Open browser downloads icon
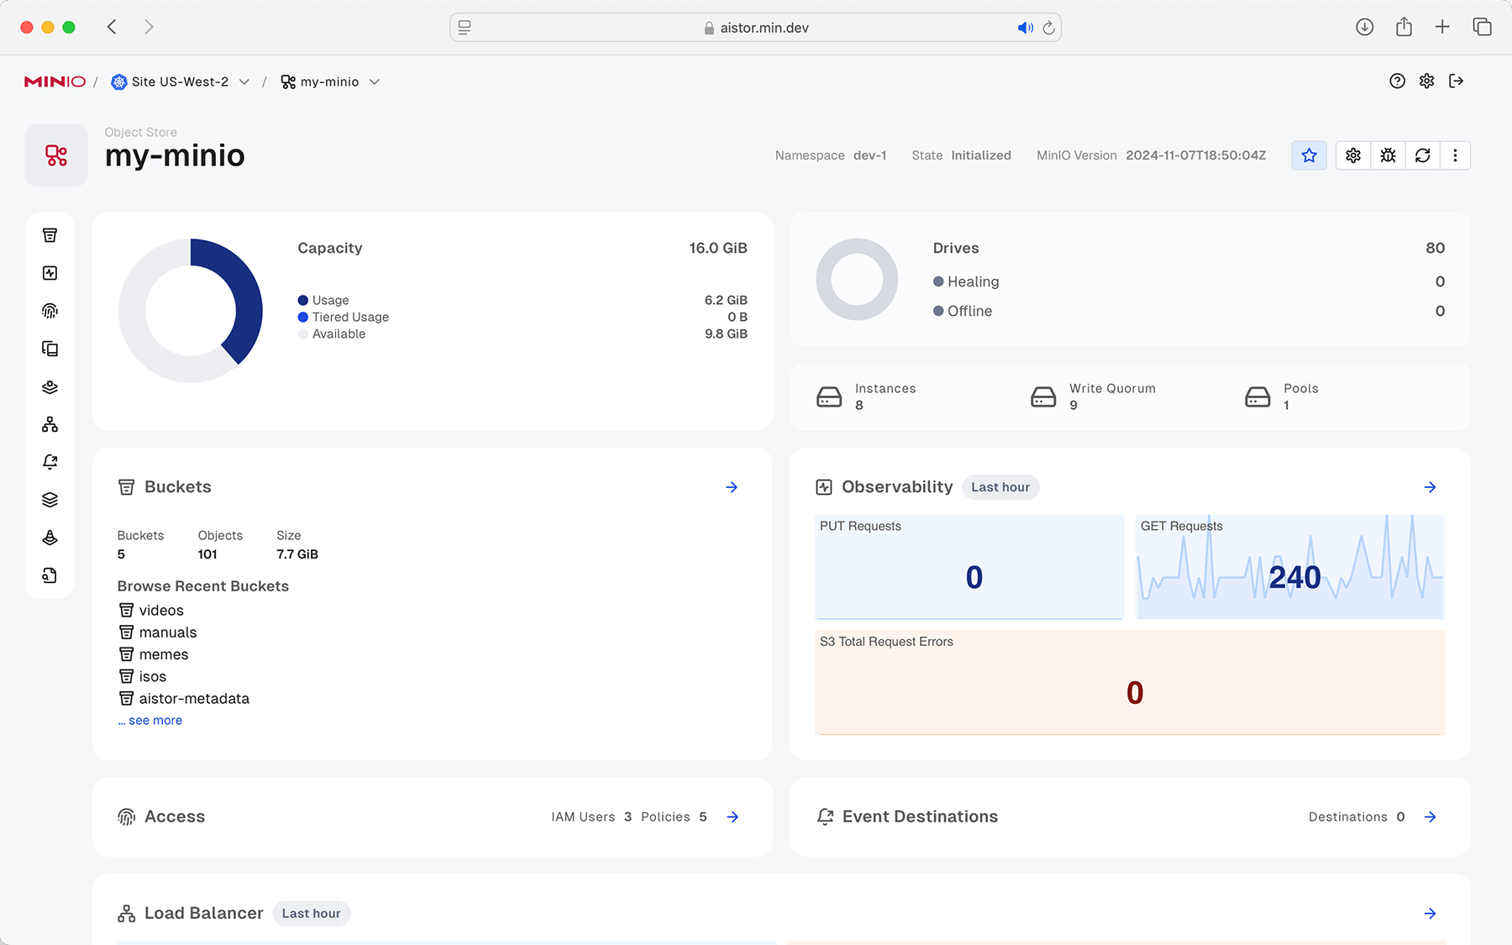1512x945 pixels. [1364, 27]
